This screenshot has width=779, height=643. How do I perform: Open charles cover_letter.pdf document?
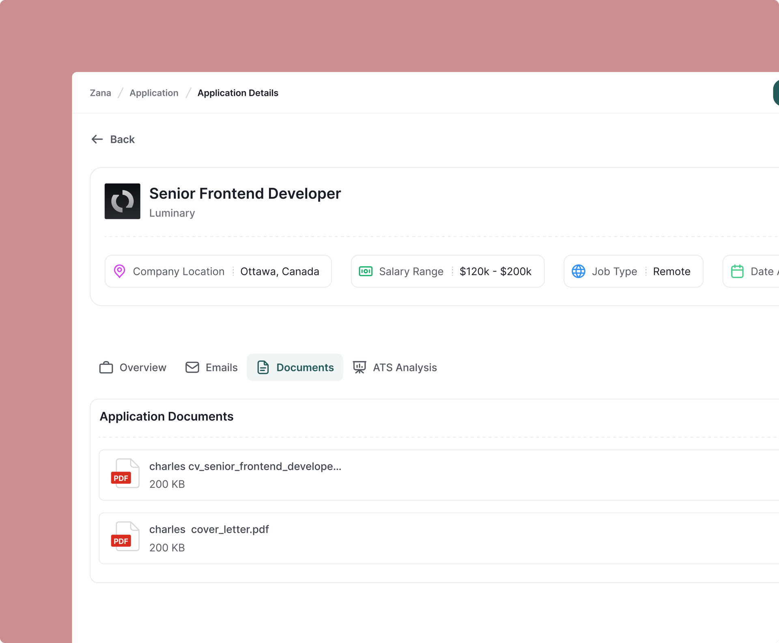209,529
